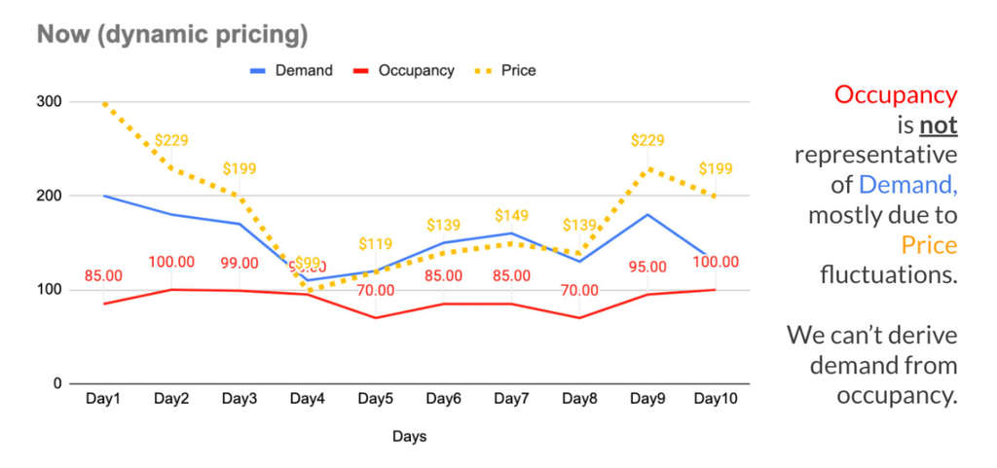Click the "Demand" text label in the legend
Screen dimensions: 997x468
point(304,70)
